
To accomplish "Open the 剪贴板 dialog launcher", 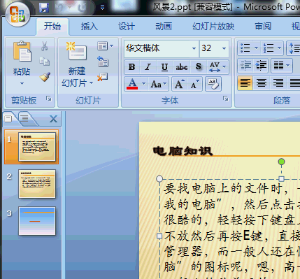I will point(48,99).
